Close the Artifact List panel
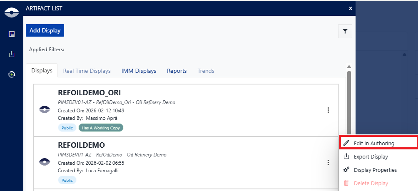Image resolution: width=418 pixels, height=191 pixels. 350,8
